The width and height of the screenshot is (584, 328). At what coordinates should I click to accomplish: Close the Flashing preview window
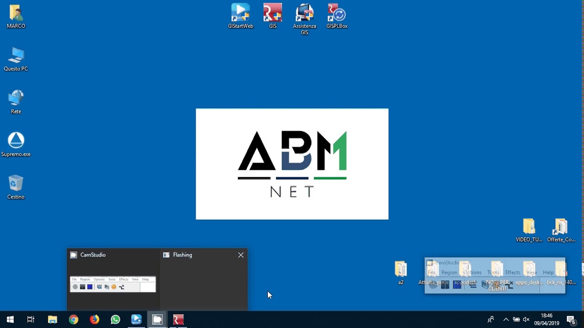coord(241,255)
